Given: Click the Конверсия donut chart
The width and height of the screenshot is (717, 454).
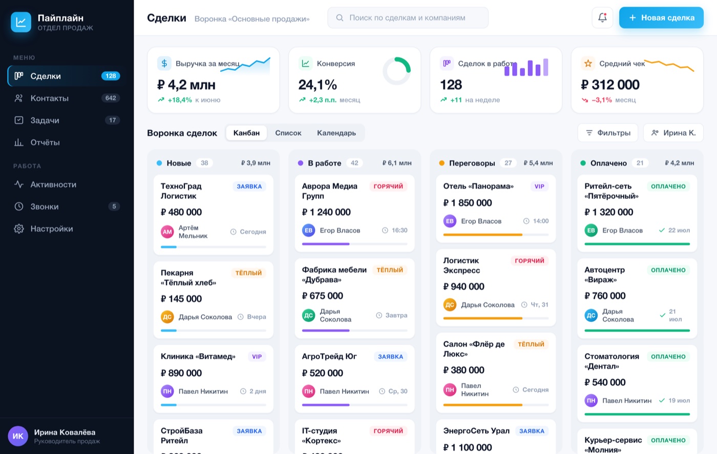Looking at the screenshot, I should (397, 71).
